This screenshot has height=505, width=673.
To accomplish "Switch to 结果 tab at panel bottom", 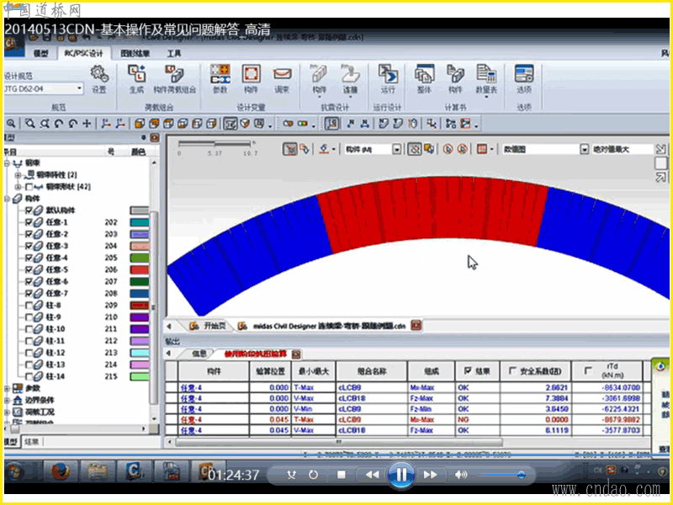I will (32, 442).
